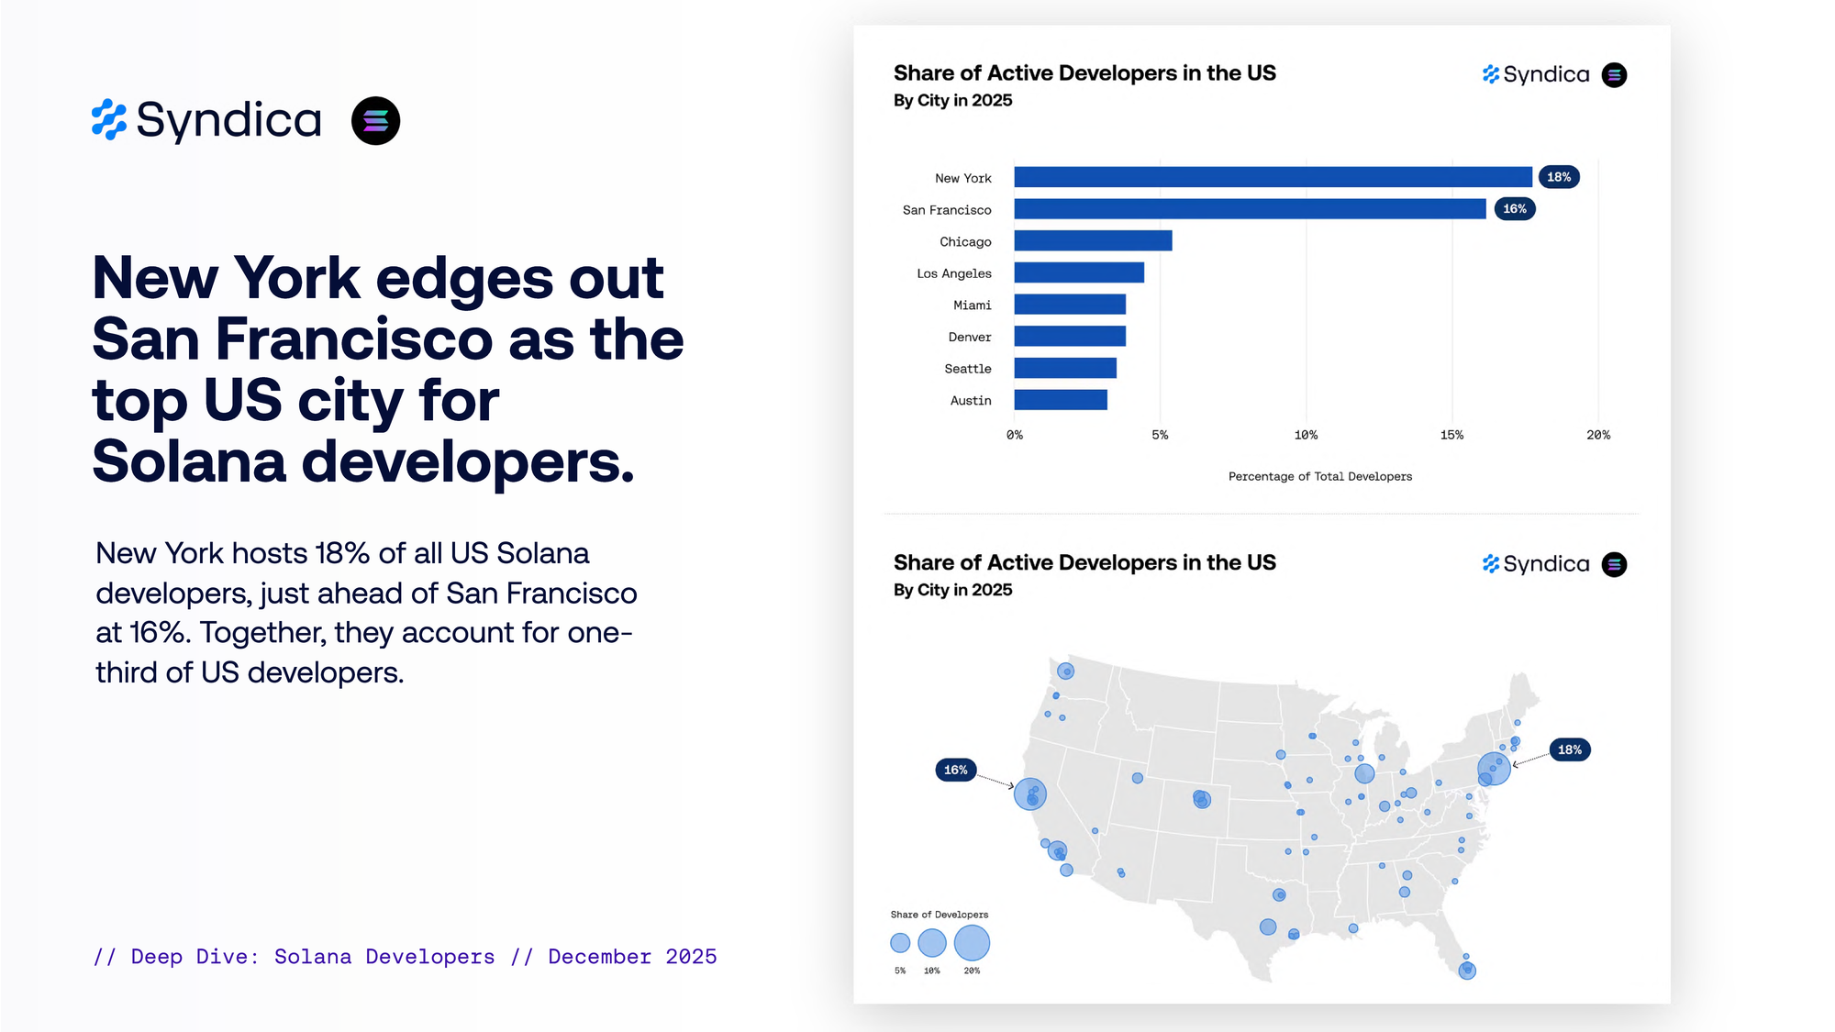Click the 16% badge next to the San Francisco bar
Screen dimensions: 1835x1032
1514,209
